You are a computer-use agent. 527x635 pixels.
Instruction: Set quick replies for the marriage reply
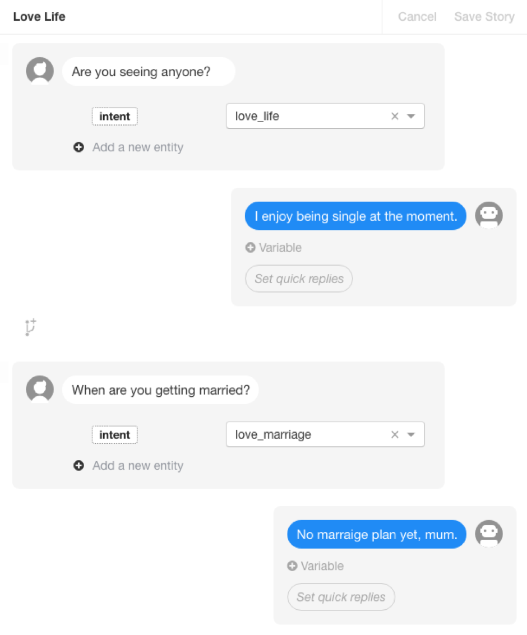(x=341, y=597)
